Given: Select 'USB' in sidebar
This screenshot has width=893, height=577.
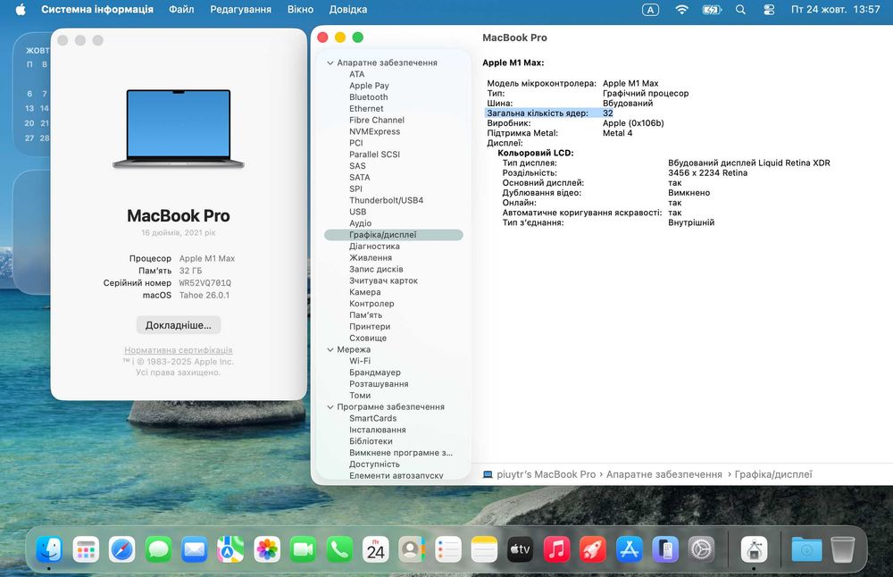Looking at the screenshot, I should [358, 212].
